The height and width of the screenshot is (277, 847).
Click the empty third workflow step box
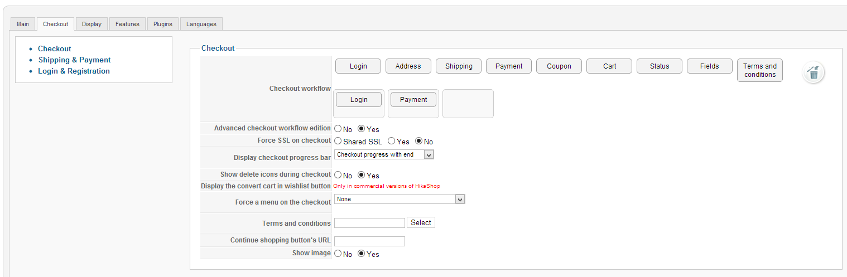coord(468,104)
